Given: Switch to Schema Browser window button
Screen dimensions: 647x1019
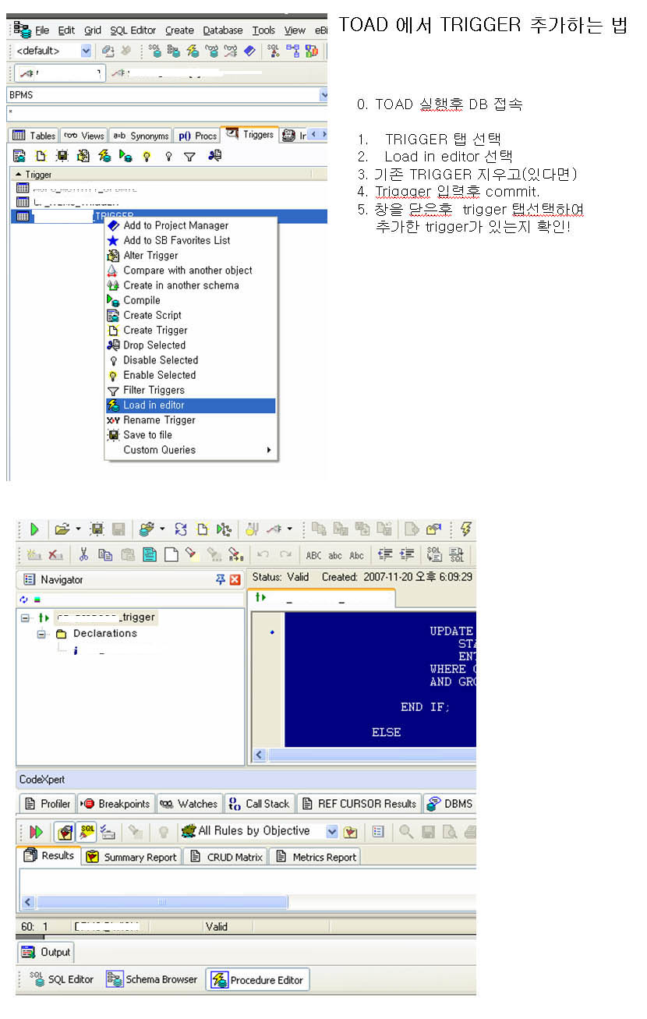Looking at the screenshot, I should (152, 980).
